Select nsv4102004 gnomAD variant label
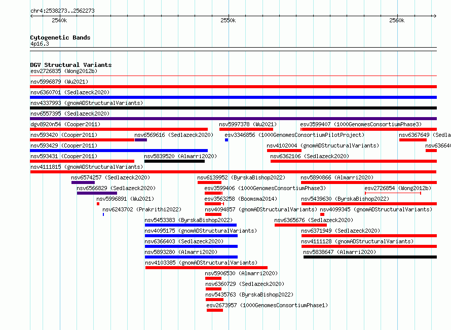This screenshot has width=451, height=330. tap(323, 145)
